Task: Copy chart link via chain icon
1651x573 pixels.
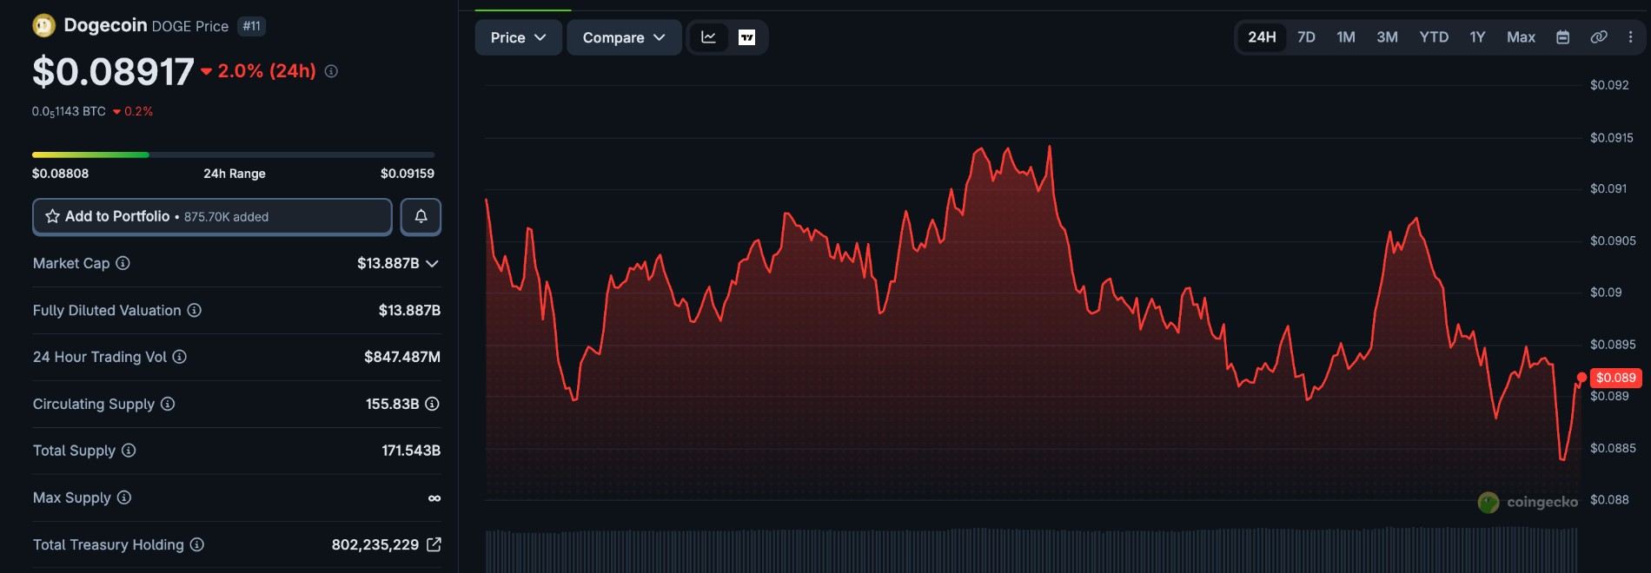Action: click(x=1599, y=37)
